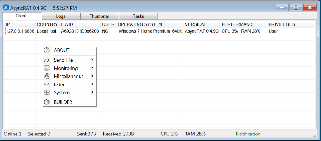Select Miscellaneous in the context menu

click(x=69, y=76)
